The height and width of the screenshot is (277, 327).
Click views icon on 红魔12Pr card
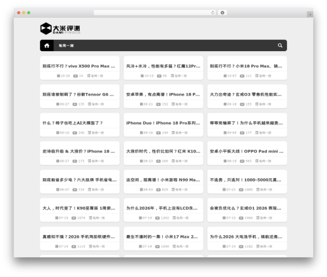(159, 76)
